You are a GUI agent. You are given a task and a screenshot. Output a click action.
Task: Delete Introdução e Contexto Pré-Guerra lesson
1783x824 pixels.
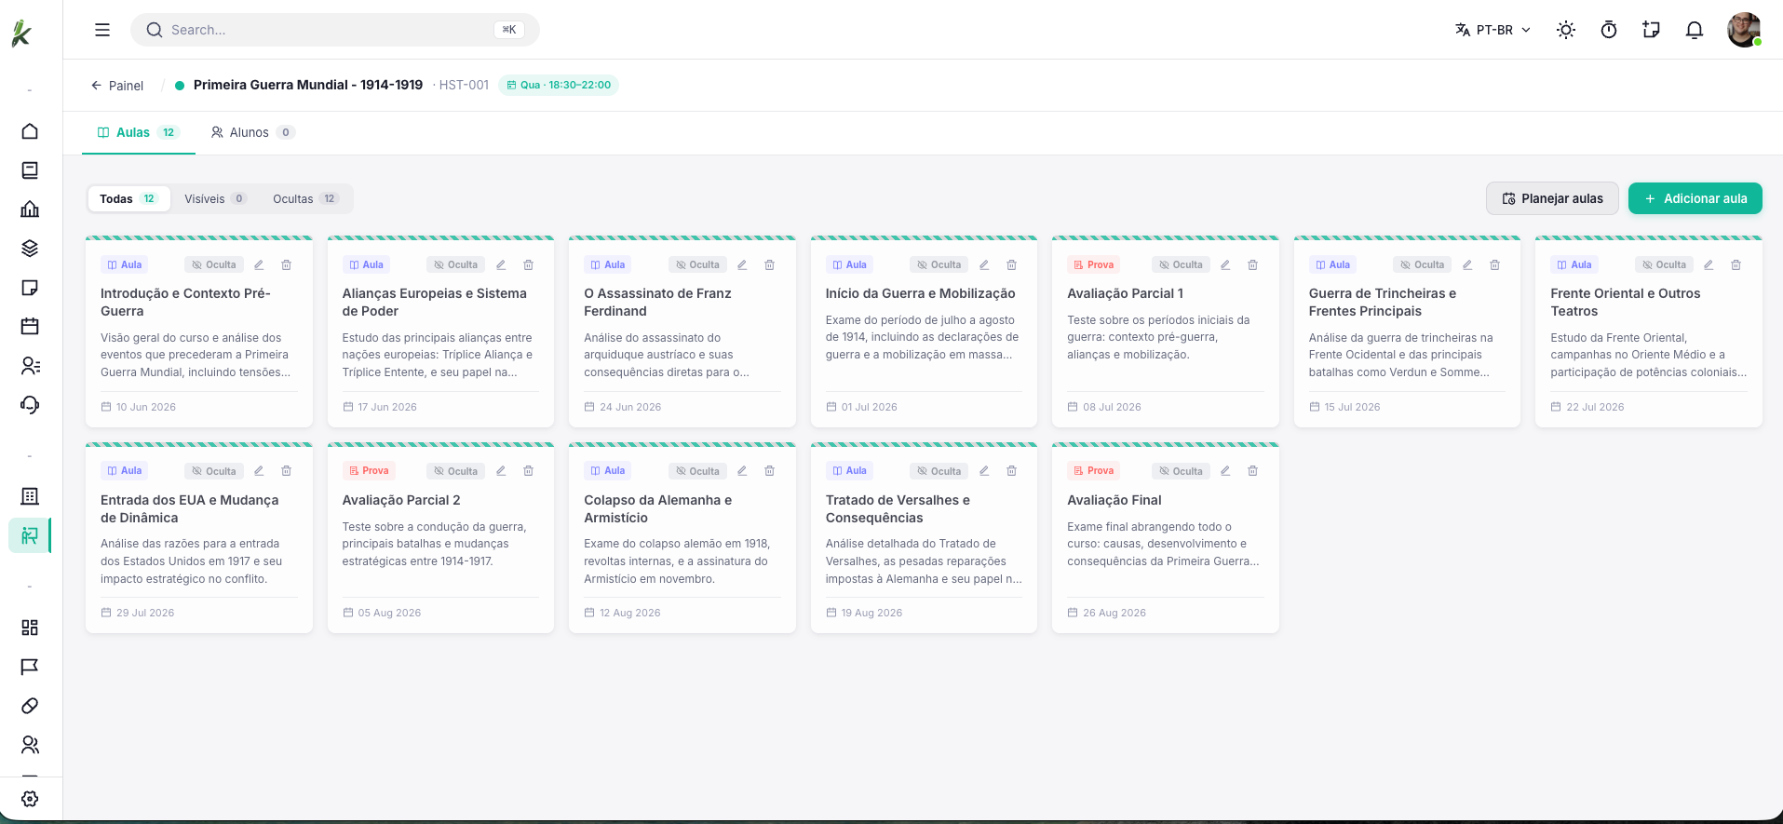click(x=287, y=265)
